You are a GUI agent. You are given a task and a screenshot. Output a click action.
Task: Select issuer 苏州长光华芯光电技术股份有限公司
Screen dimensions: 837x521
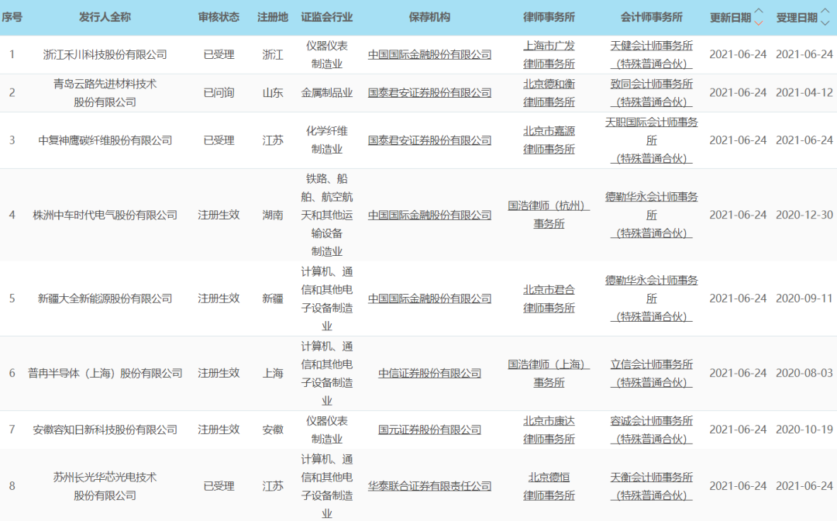pyautogui.click(x=105, y=486)
